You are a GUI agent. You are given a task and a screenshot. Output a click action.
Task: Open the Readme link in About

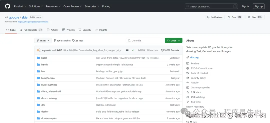(195, 63)
